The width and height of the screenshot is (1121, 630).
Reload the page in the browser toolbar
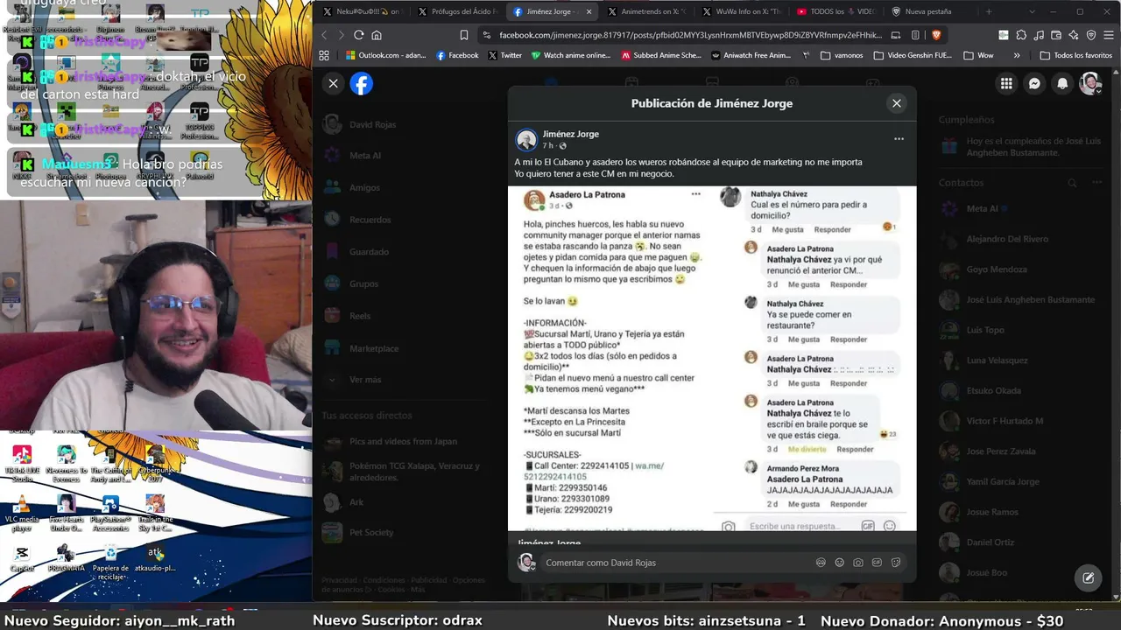[358, 35]
